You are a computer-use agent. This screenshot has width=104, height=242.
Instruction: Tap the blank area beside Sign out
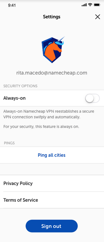pyautogui.click(x=91, y=226)
